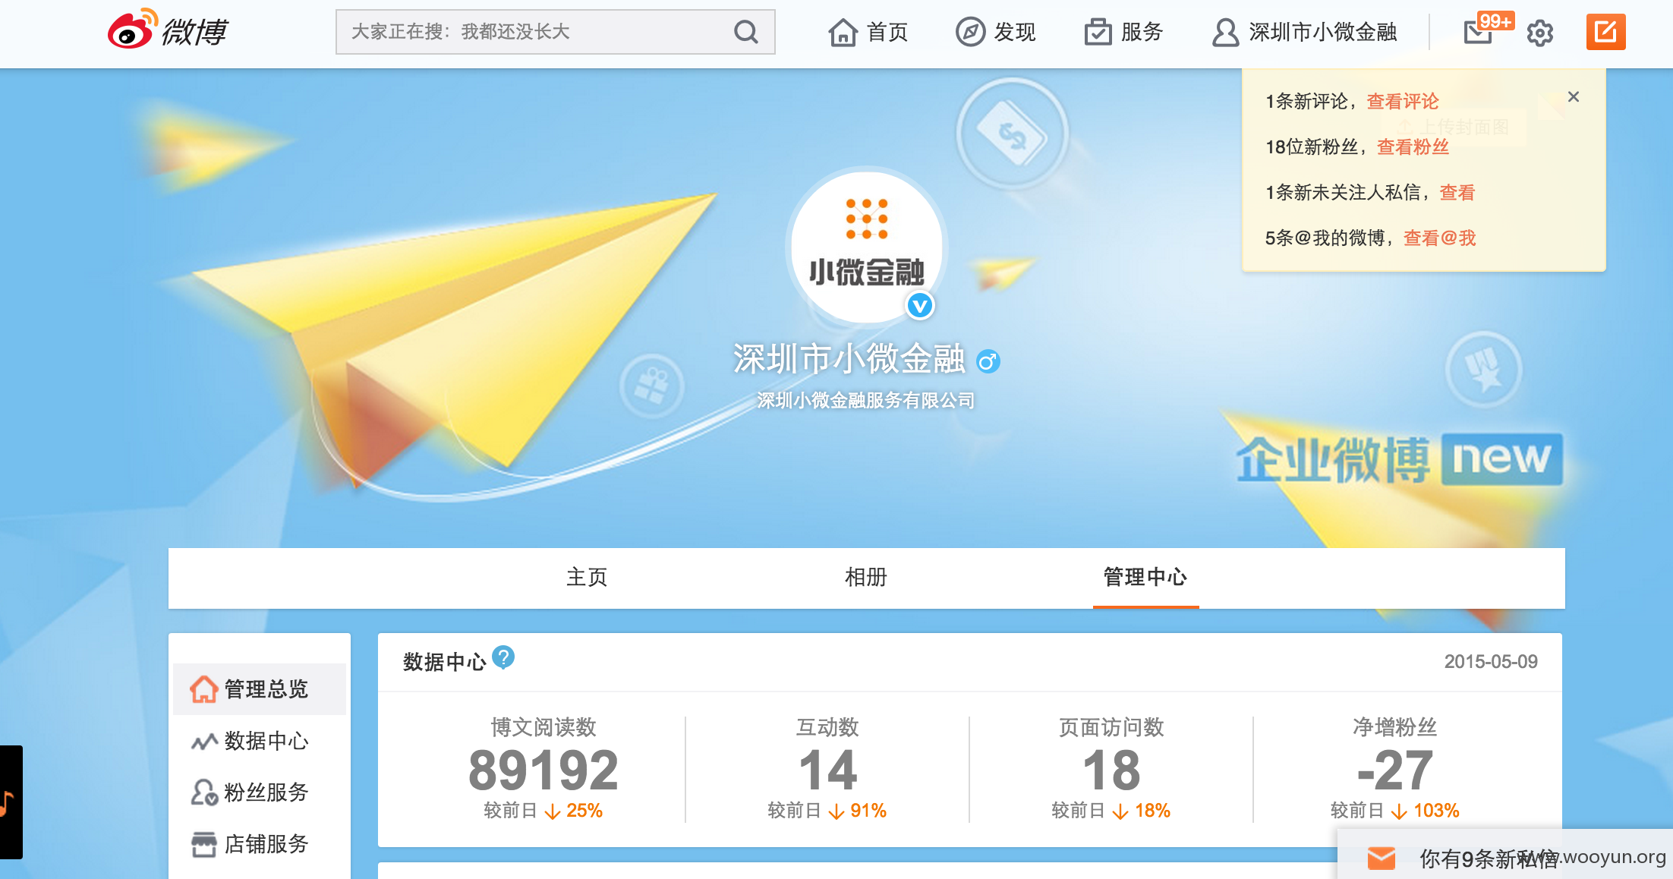The image size is (1673, 879).
Task: Click the chart icon beside 数据中心
Action: tap(204, 742)
